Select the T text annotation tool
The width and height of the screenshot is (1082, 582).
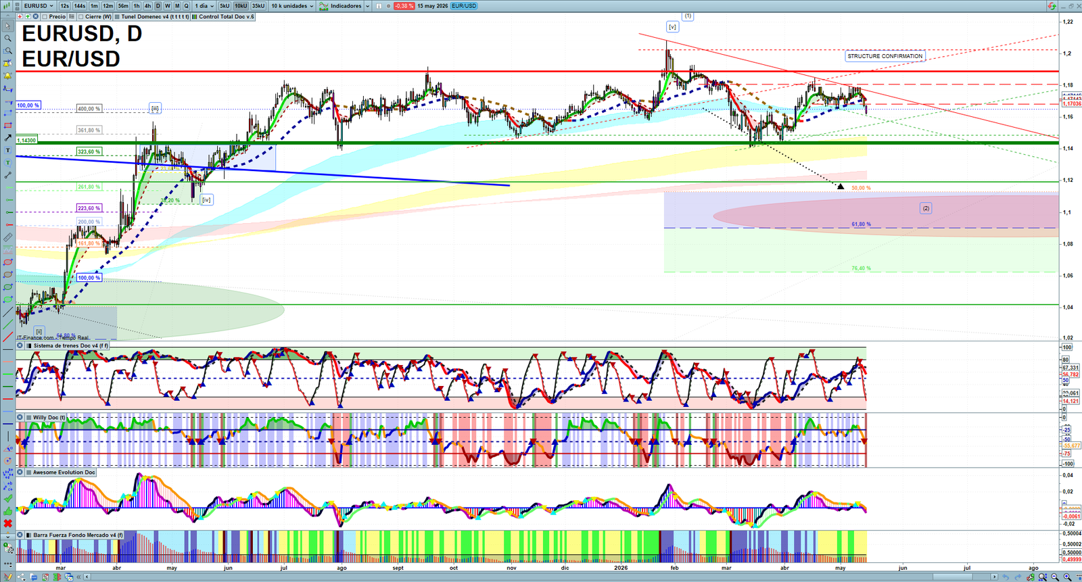7,150
